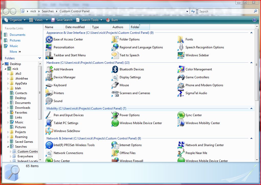Expand the Projects folder in tree
Viewport: 261px width, 185px height.
(8, 132)
